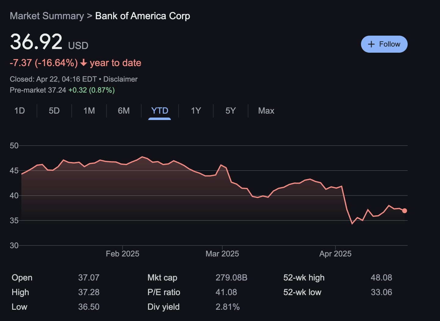This screenshot has height=321, width=440.
Task: Select the 6M time range
Action: click(124, 111)
